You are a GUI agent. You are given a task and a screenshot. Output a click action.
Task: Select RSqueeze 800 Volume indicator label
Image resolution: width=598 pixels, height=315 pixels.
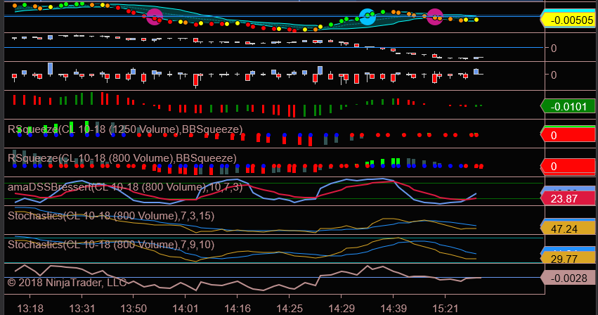(x=122, y=158)
